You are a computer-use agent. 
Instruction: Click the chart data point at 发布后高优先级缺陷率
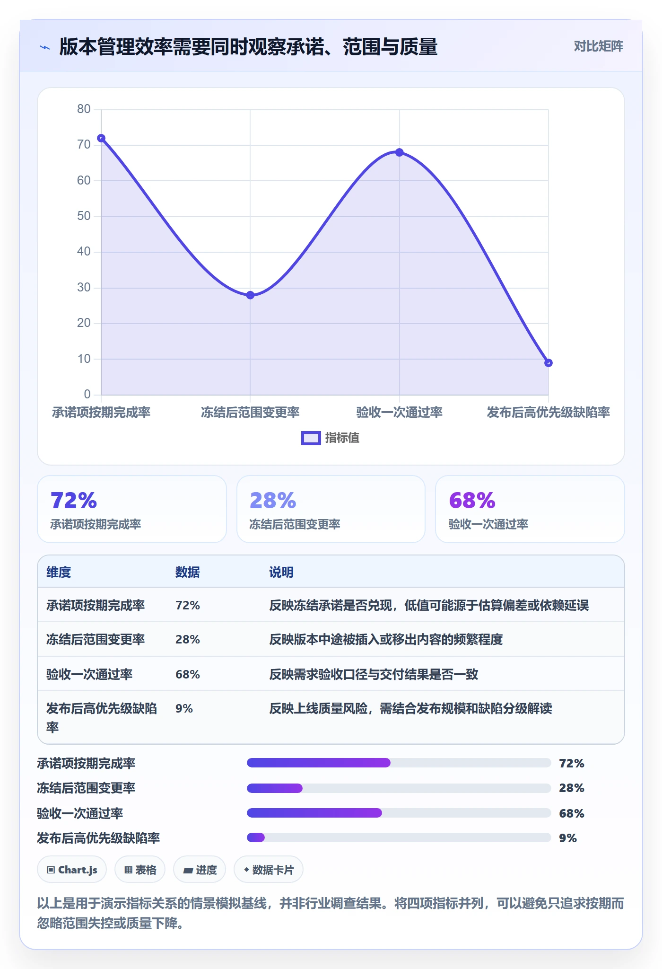(549, 363)
